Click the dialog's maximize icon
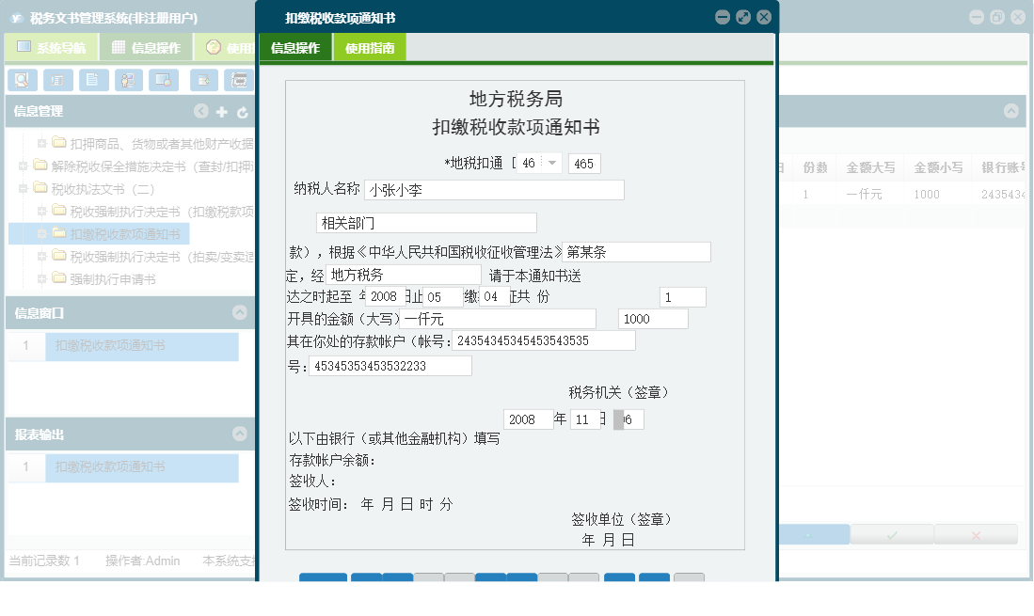 click(x=743, y=18)
